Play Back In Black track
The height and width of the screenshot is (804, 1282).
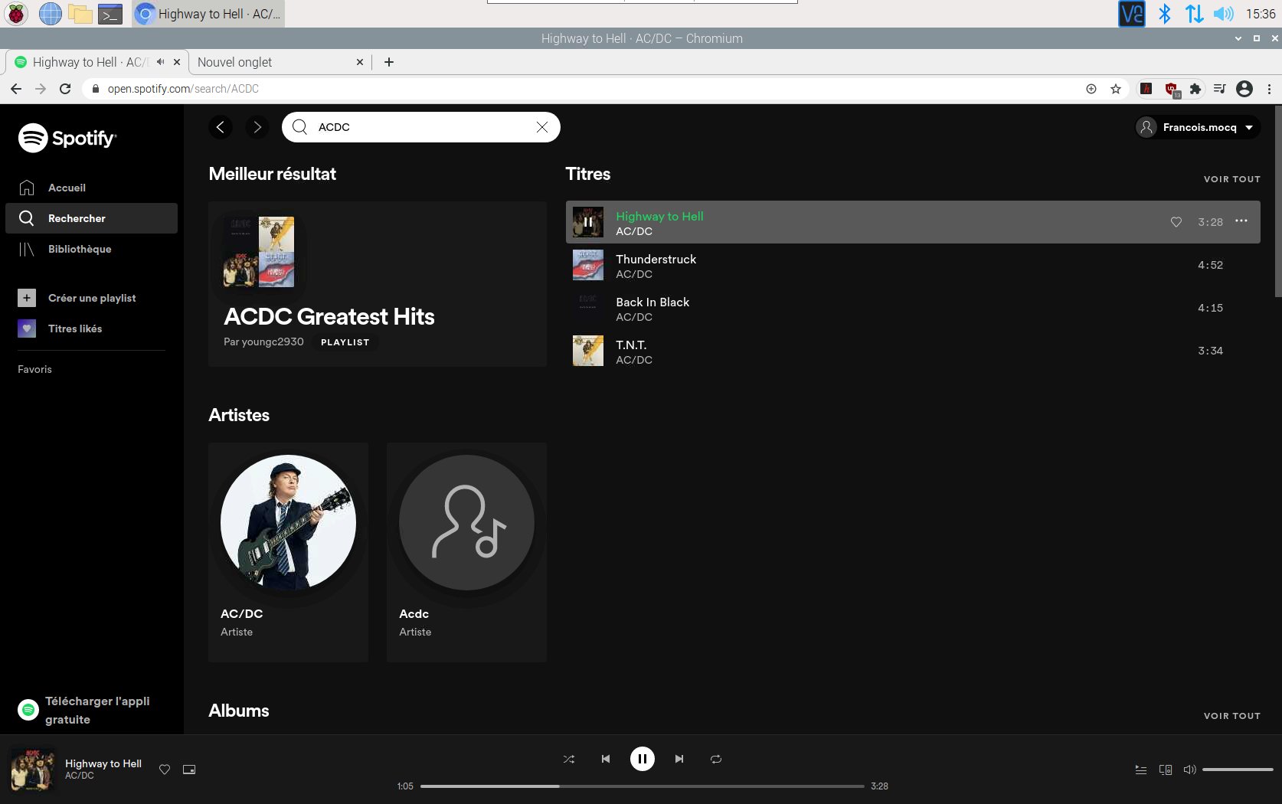click(x=913, y=308)
